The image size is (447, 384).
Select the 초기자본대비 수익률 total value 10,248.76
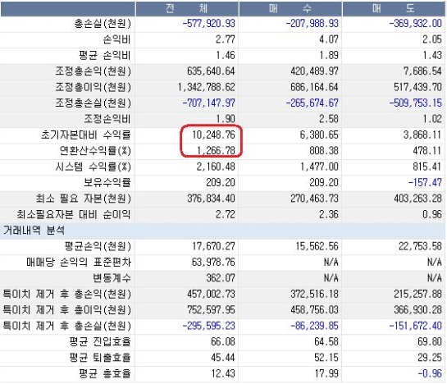tap(213, 135)
